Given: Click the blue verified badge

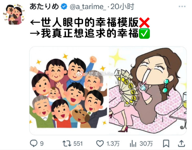Looking at the screenshot, I should click(x=64, y=7).
